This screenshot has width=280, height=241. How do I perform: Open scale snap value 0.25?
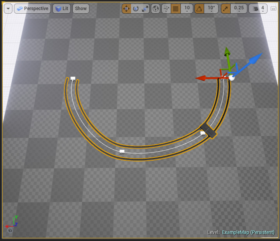[x=239, y=9]
